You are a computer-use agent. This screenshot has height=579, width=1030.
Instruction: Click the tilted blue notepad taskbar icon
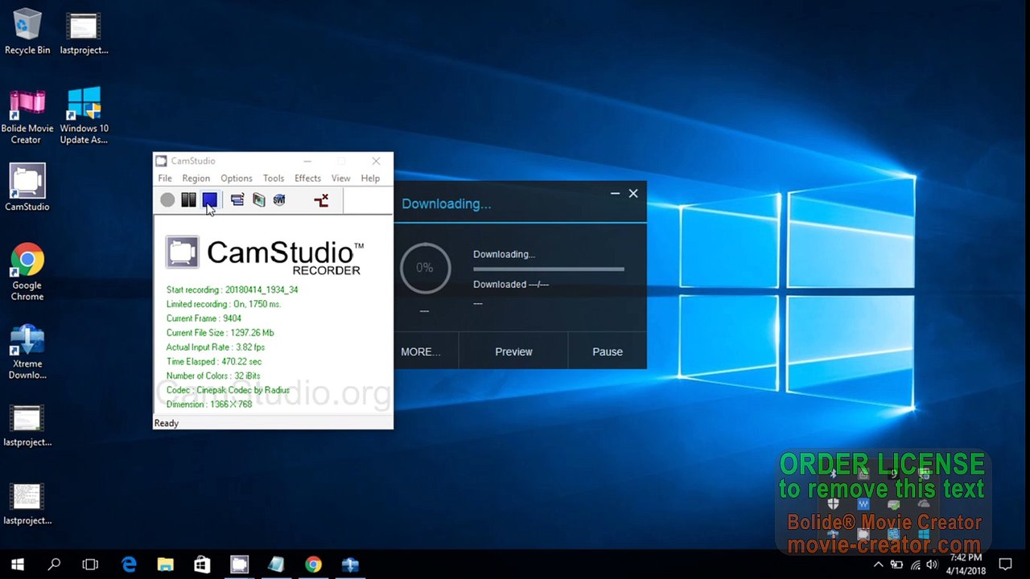click(276, 565)
